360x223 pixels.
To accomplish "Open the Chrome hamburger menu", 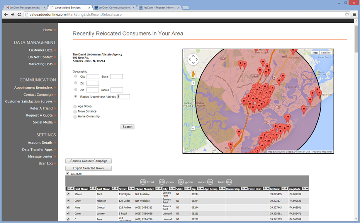I will click(x=354, y=15).
